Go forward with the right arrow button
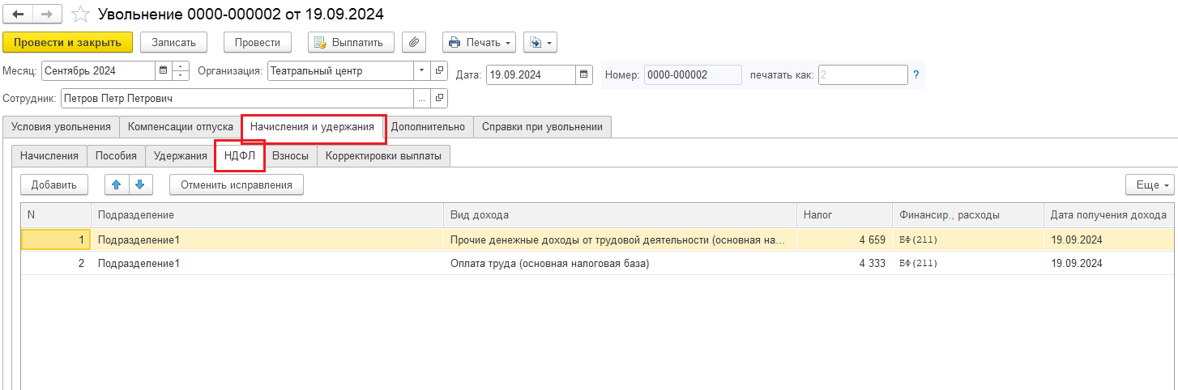The image size is (1178, 390). click(46, 15)
